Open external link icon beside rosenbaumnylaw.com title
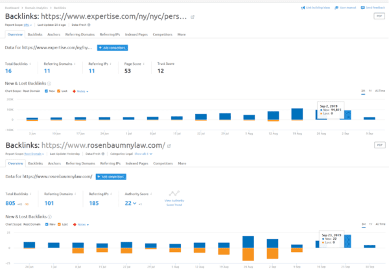Screen dimensions: 389x278 (169, 146)
